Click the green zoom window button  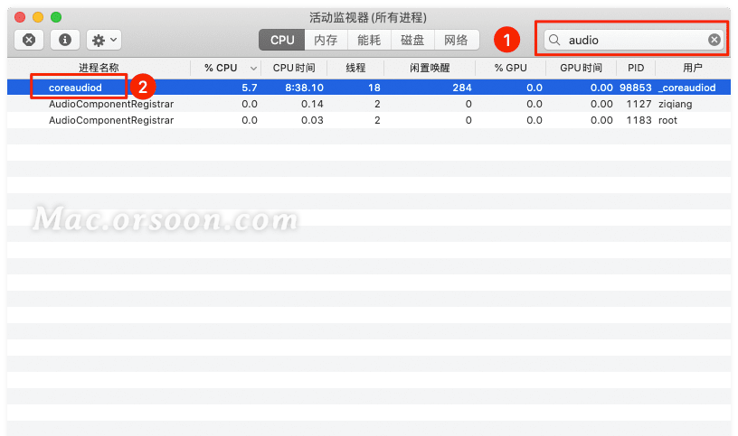click(56, 17)
